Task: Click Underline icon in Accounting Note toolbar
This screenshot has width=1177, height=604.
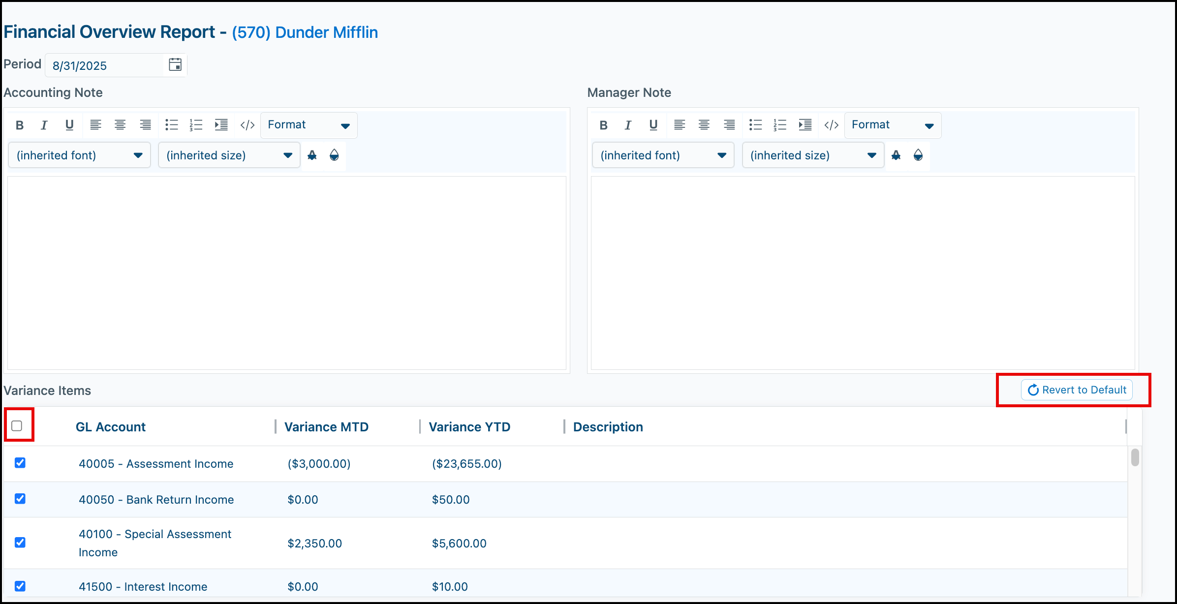Action: [x=69, y=125]
